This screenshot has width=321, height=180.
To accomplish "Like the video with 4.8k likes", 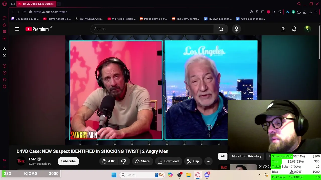I will coord(108,161).
